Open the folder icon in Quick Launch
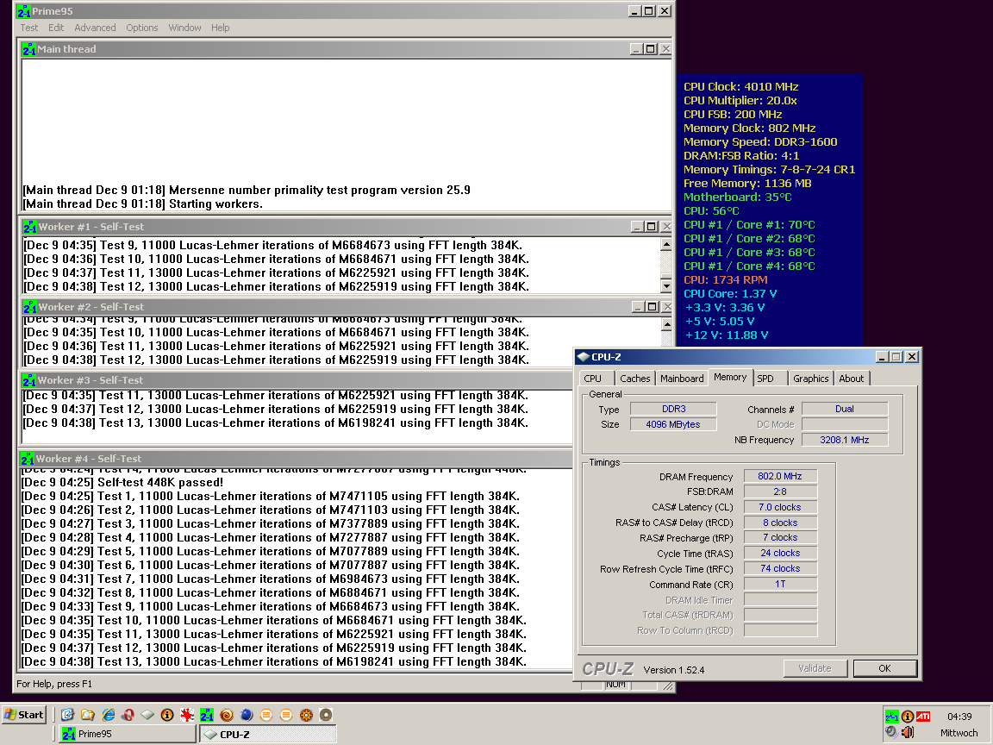 pos(87,715)
